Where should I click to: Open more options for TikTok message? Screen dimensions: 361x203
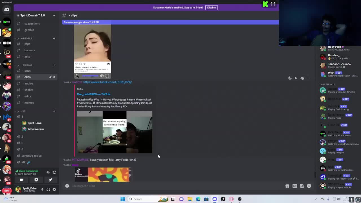coord(308,78)
